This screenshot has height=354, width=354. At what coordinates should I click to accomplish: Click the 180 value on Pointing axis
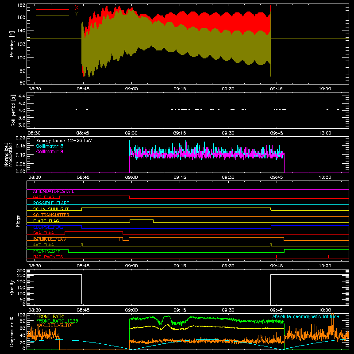pyautogui.click(x=21, y=5)
